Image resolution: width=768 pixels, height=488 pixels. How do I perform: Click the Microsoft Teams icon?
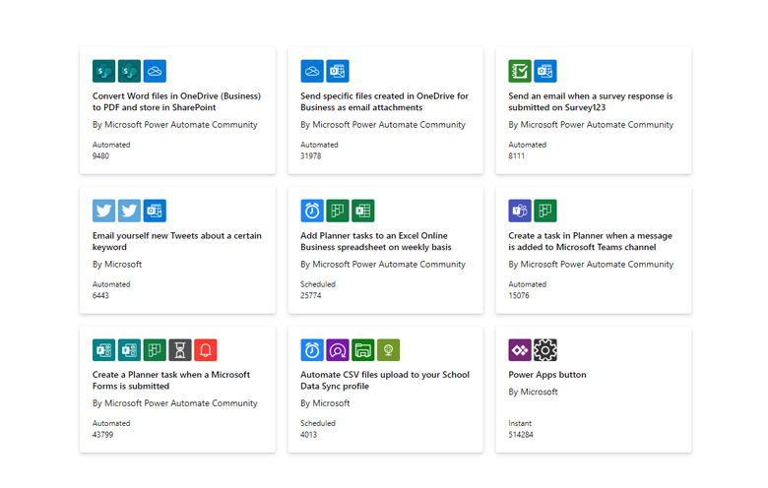[520, 211]
